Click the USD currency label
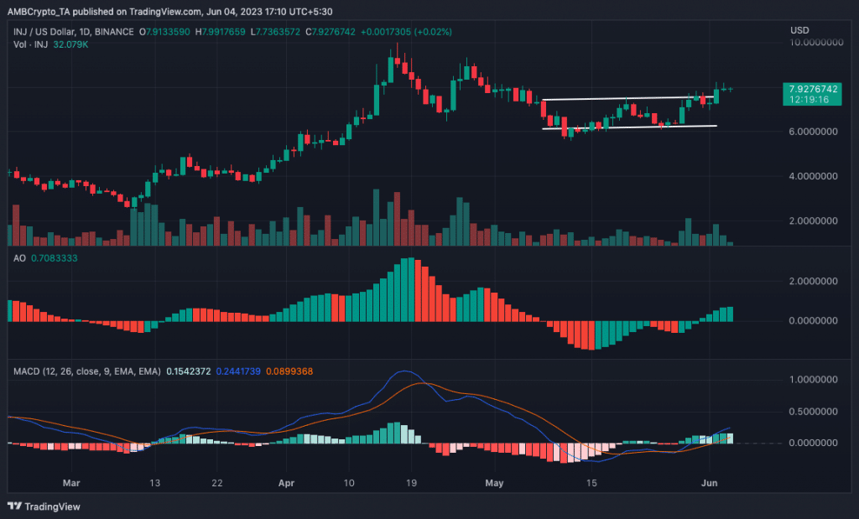Screen dimensions: 859x519 [799, 30]
